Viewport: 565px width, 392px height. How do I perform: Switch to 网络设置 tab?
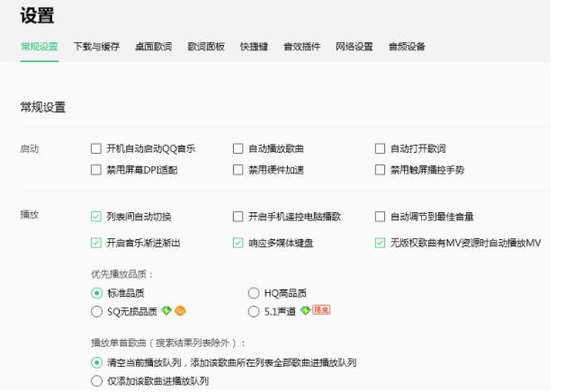point(354,47)
